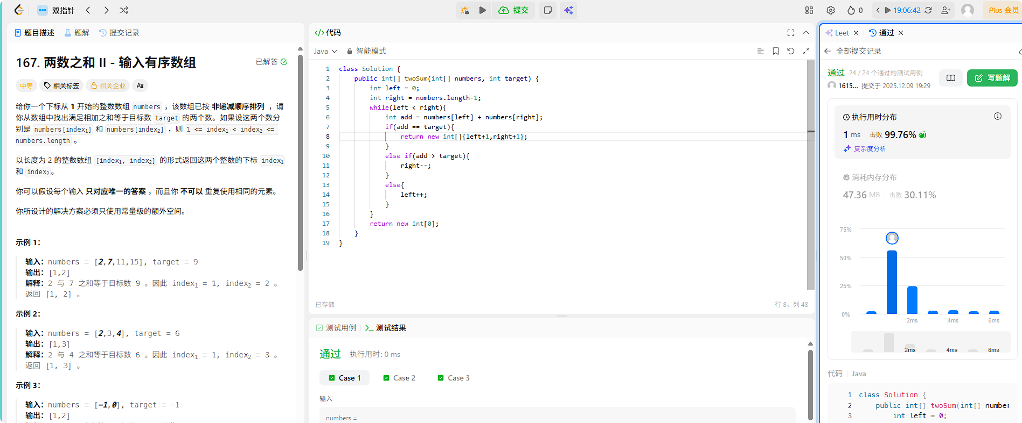Enter fullscreen for the code panel
Viewport: 1022px width, 423px height.
pos(791,33)
